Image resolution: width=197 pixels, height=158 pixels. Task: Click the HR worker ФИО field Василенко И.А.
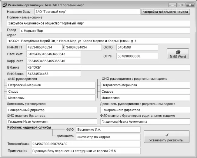[x=108, y=130]
